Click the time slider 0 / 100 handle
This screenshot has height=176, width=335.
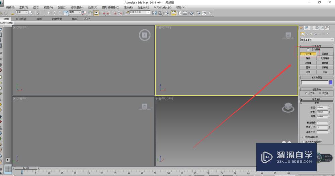[26, 168]
